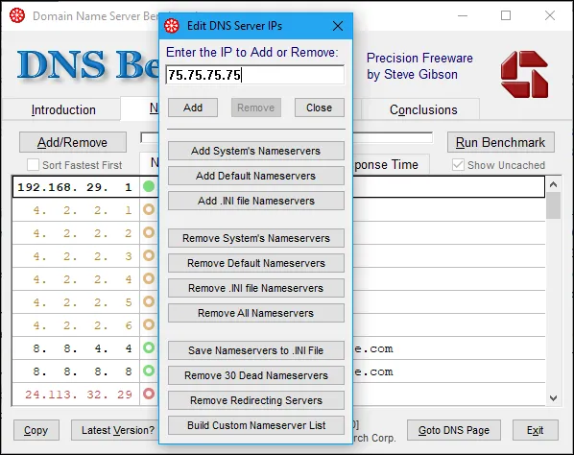574x455 pixels.
Task: Click Remove Default Nameservers
Action: [256, 263]
